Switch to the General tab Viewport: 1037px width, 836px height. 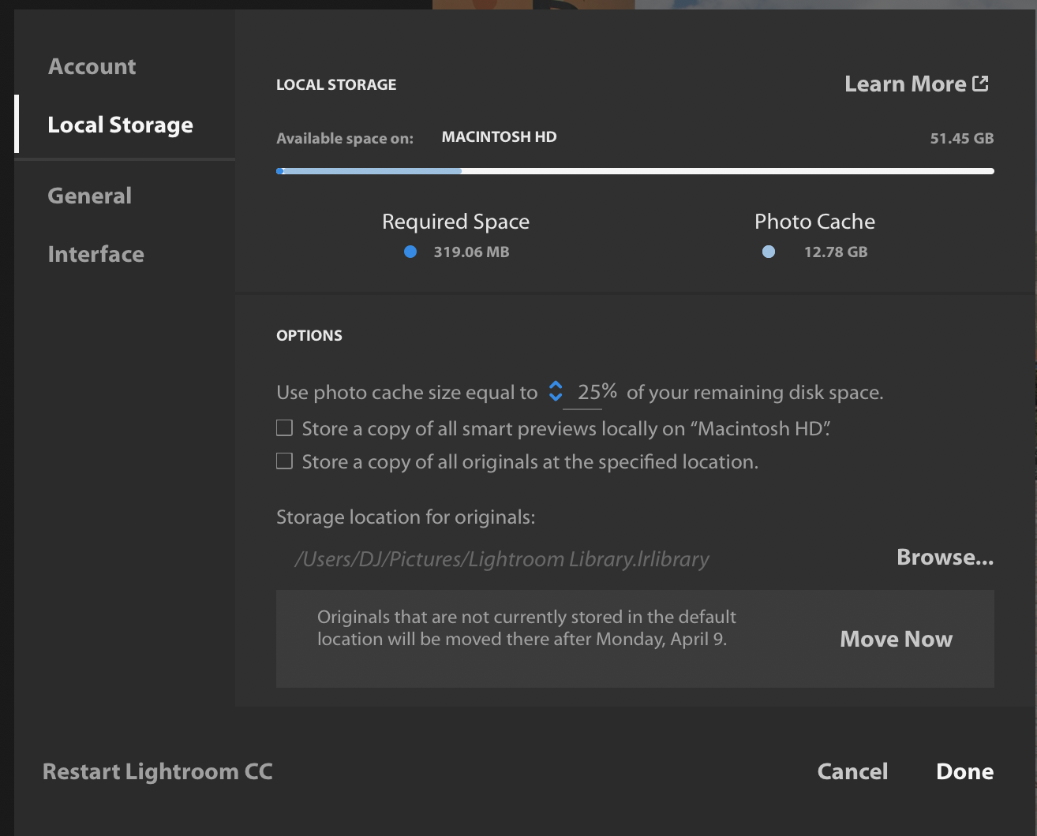click(89, 196)
